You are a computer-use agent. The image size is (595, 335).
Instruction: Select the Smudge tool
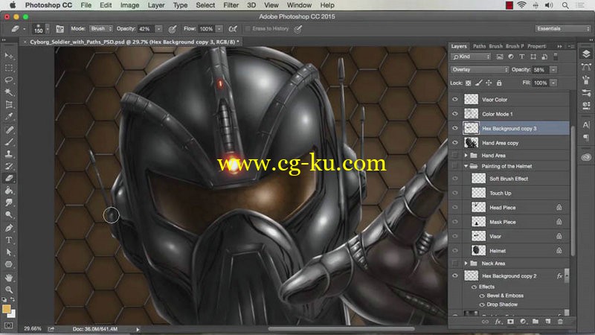click(9, 202)
